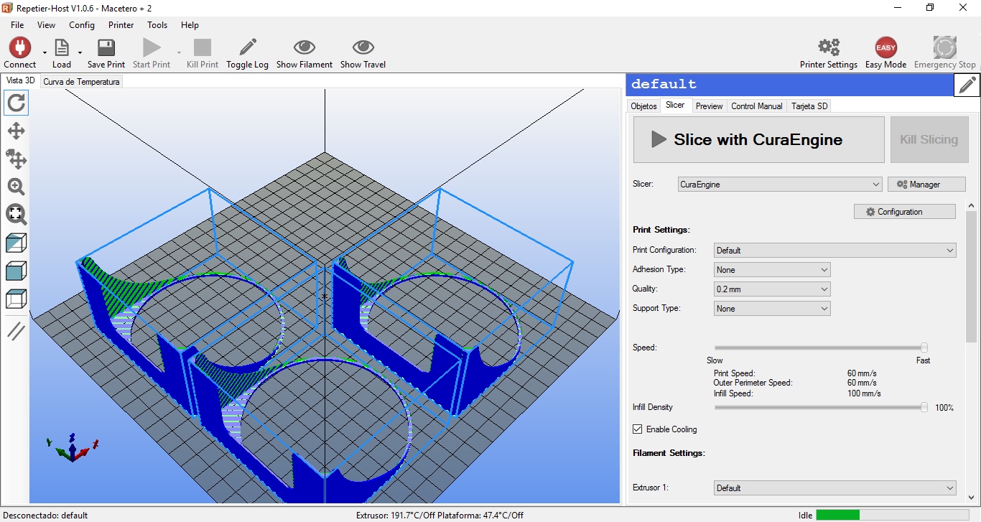Toggle Show Travel visibility
Screen dimensions: 981x522
point(363,47)
